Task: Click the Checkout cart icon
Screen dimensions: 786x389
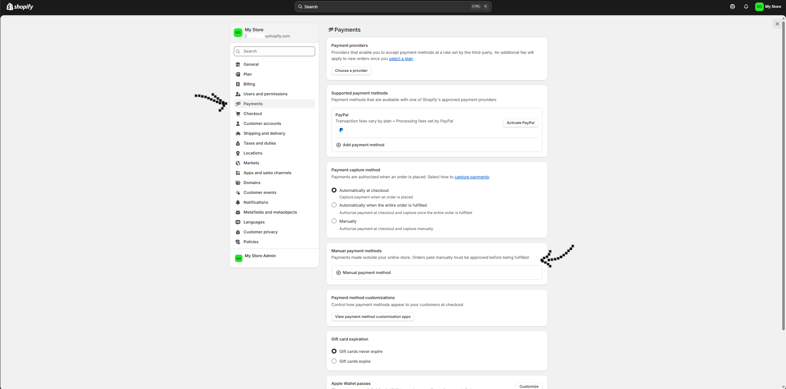Action: click(238, 114)
